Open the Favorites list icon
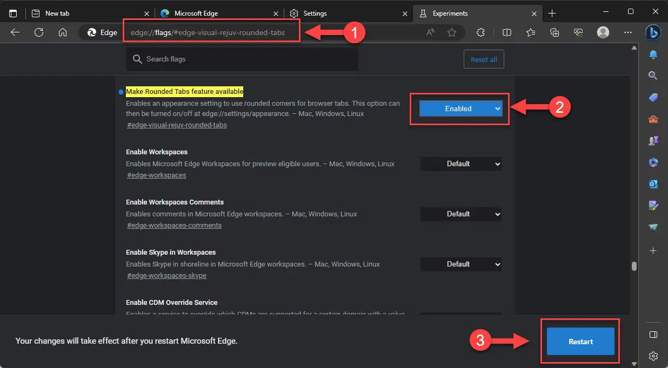The height and width of the screenshot is (368, 668). pos(531,32)
